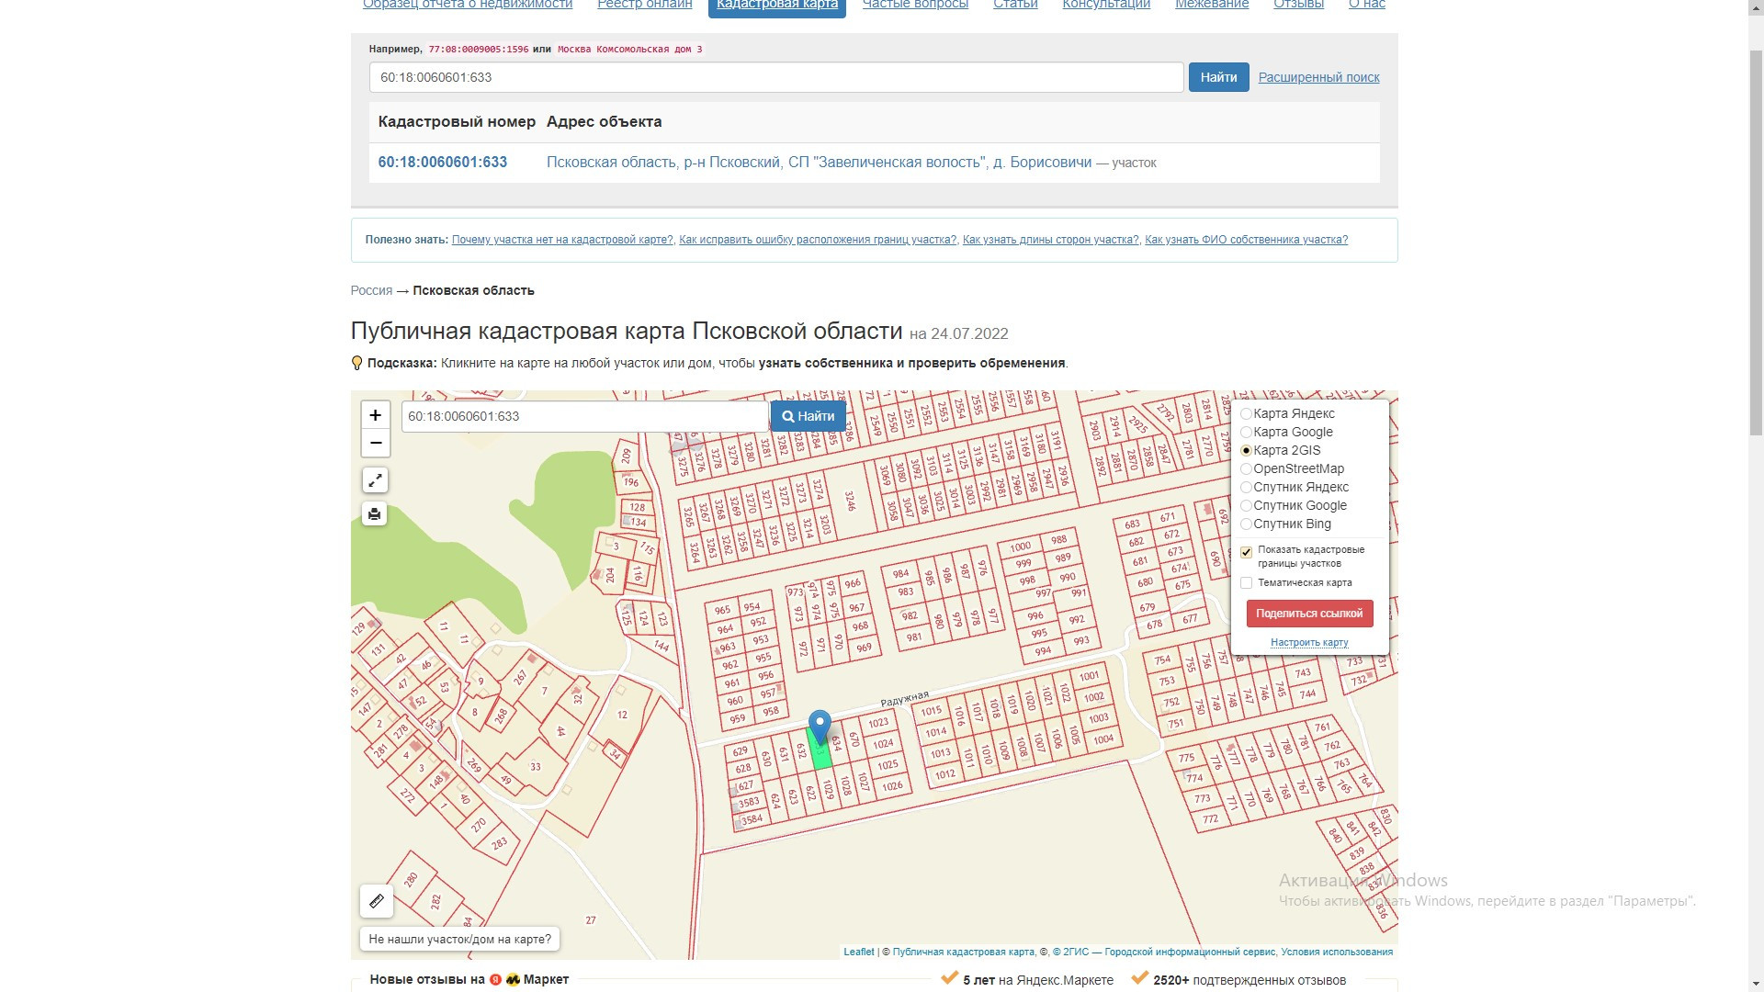
Task: Click the red Поделиться ссылкой button
Action: pyautogui.click(x=1309, y=614)
